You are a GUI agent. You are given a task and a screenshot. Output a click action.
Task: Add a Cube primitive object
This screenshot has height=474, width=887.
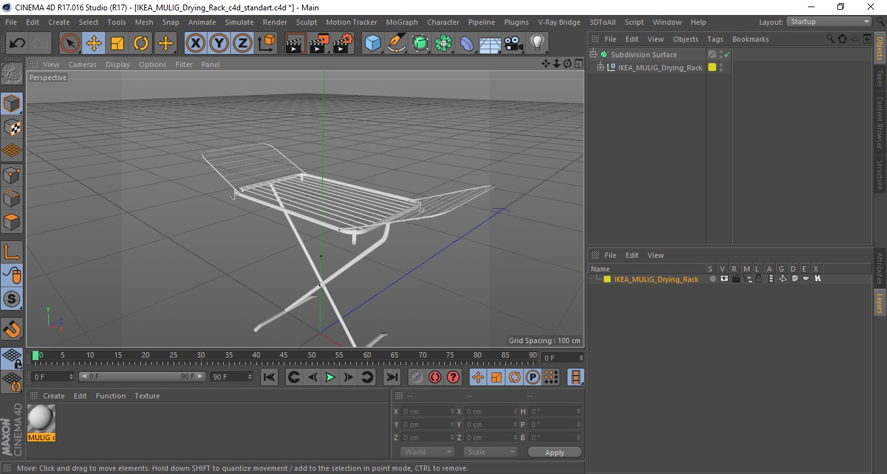click(372, 44)
